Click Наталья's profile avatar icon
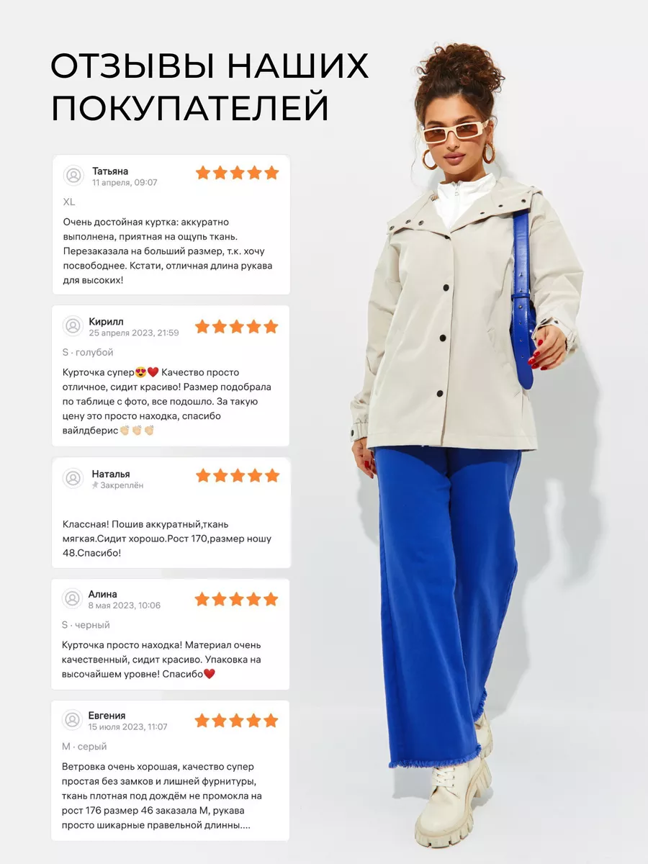The height and width of the screenshot is (864, 648). pos(73,478)
